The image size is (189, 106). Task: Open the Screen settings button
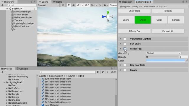click(x=176, y=20)
